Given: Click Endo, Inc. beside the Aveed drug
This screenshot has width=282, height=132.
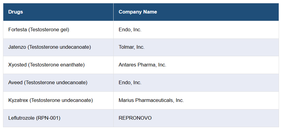Looking at the screenshot, I should (x=130, y=83).
